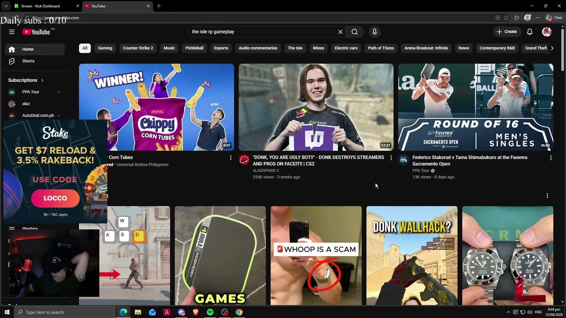Select the Music filter chip

(x=169, y=48)
